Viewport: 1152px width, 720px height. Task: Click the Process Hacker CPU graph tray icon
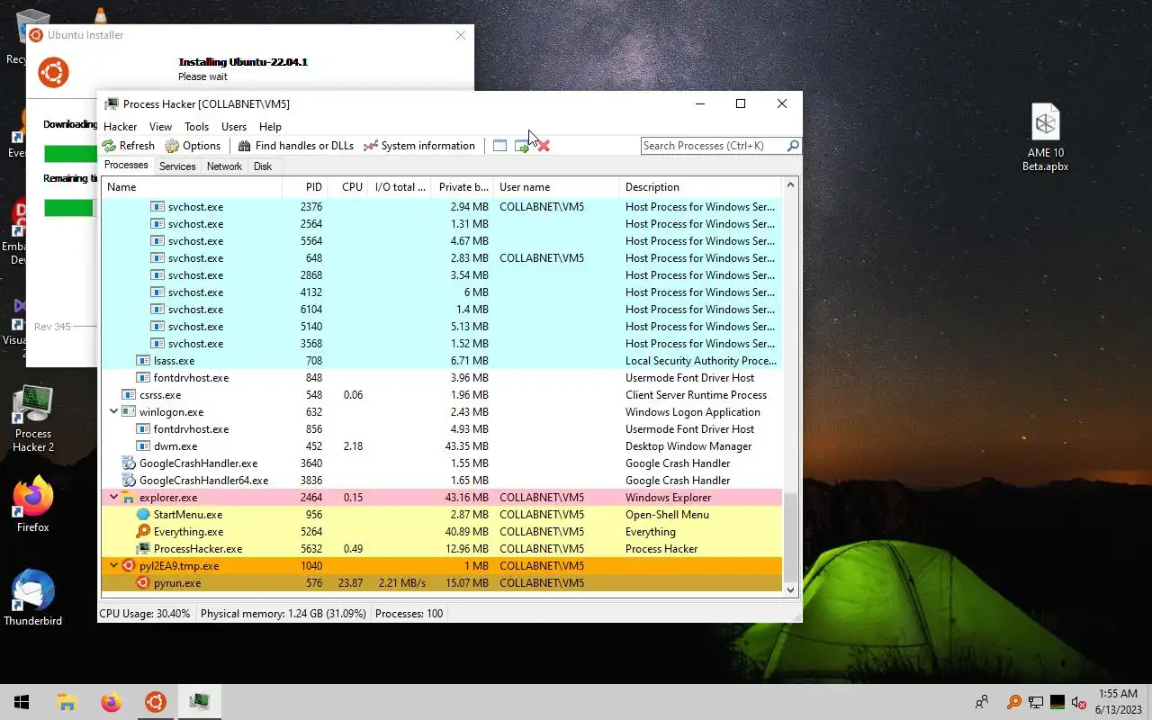[1057, 702]
